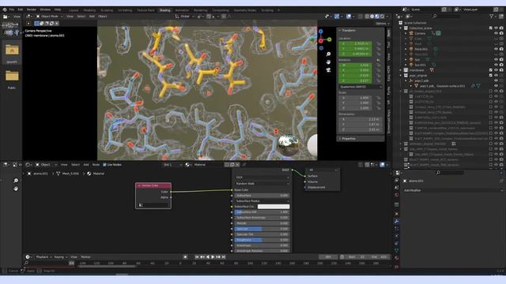Click the Roughness slider on the BSDF node
The width and height of the screenshot is (506, 284).
point(262,240)
